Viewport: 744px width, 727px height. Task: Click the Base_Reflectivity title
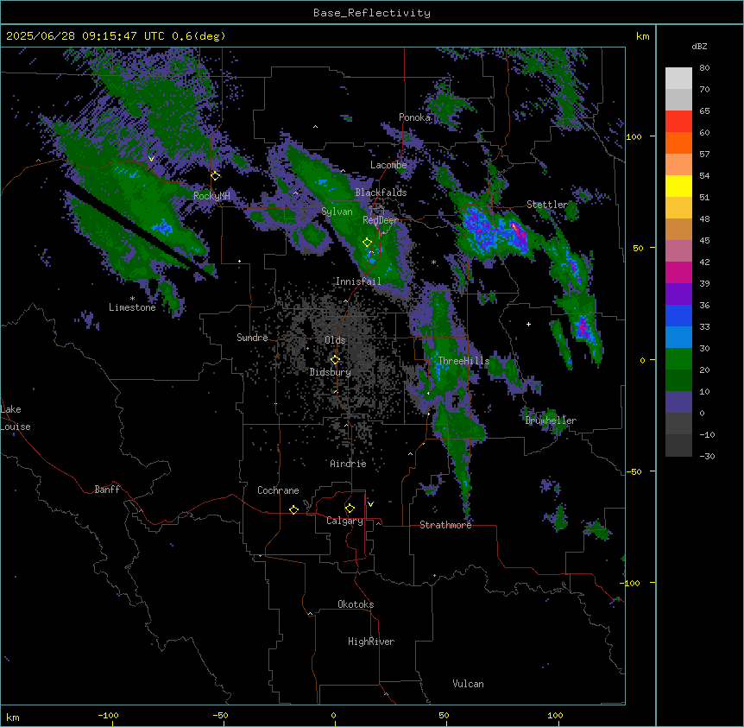tap(372, 13)
